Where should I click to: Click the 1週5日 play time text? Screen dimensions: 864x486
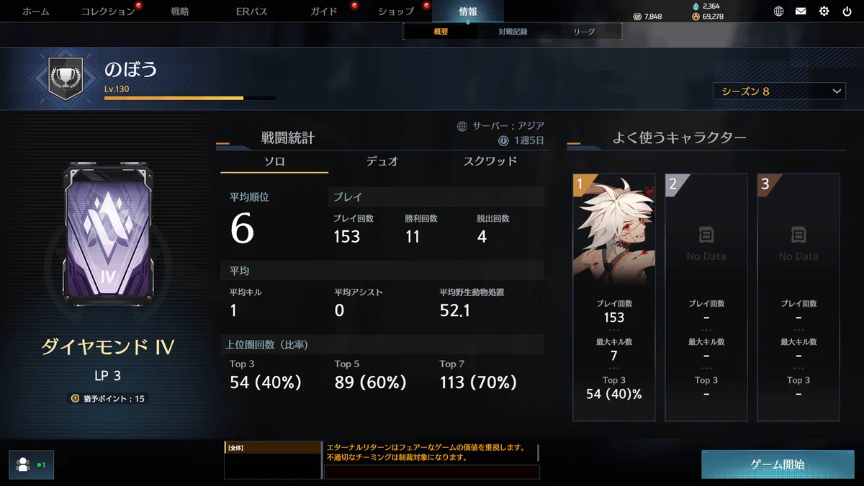tap(528, 140)
